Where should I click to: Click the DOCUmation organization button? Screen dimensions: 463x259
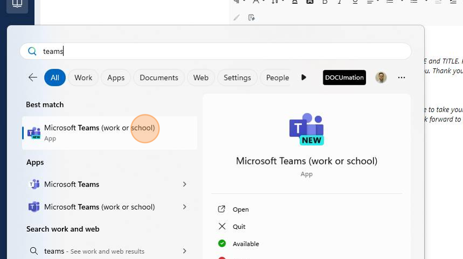(x=345, y=77)
